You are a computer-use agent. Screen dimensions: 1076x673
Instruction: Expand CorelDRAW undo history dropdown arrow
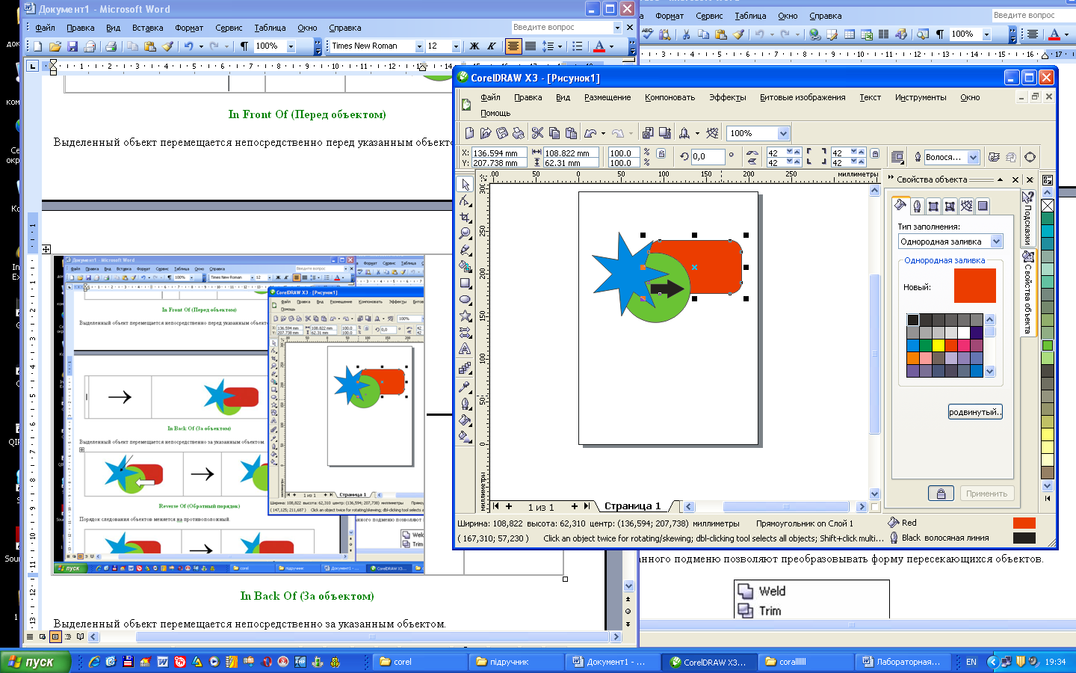click(x=603, y=133)
